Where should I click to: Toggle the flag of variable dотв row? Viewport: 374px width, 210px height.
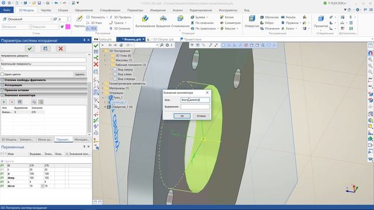click(2, 186)
